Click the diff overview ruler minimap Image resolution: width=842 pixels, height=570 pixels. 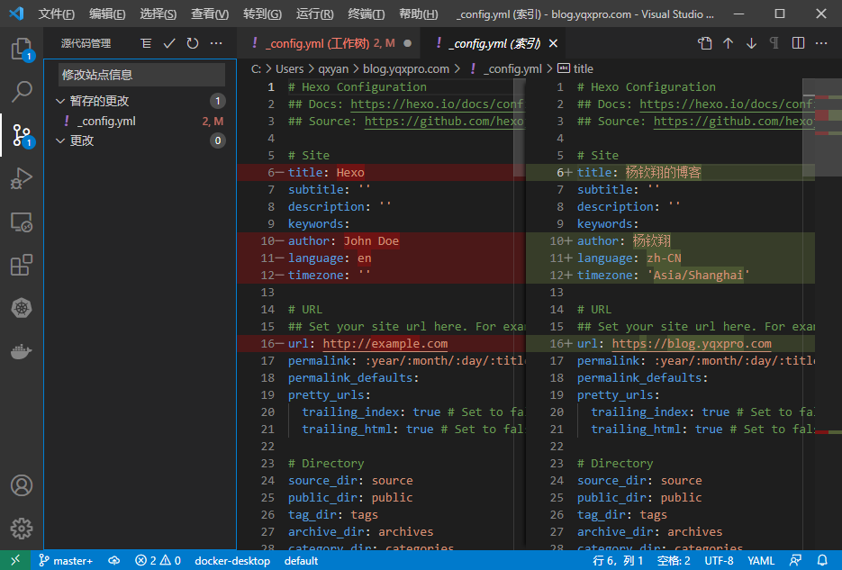click(x=828, y=314)
